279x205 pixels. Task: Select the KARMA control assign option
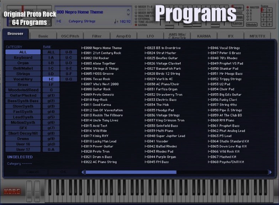[141, 25]
